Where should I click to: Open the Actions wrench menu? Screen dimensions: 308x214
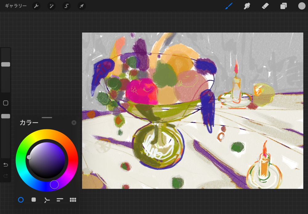pyautogui.click(x=36, y=6)
